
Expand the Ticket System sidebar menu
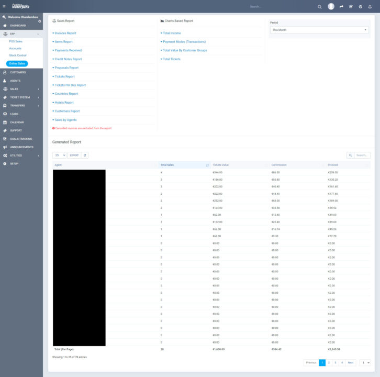20,97
